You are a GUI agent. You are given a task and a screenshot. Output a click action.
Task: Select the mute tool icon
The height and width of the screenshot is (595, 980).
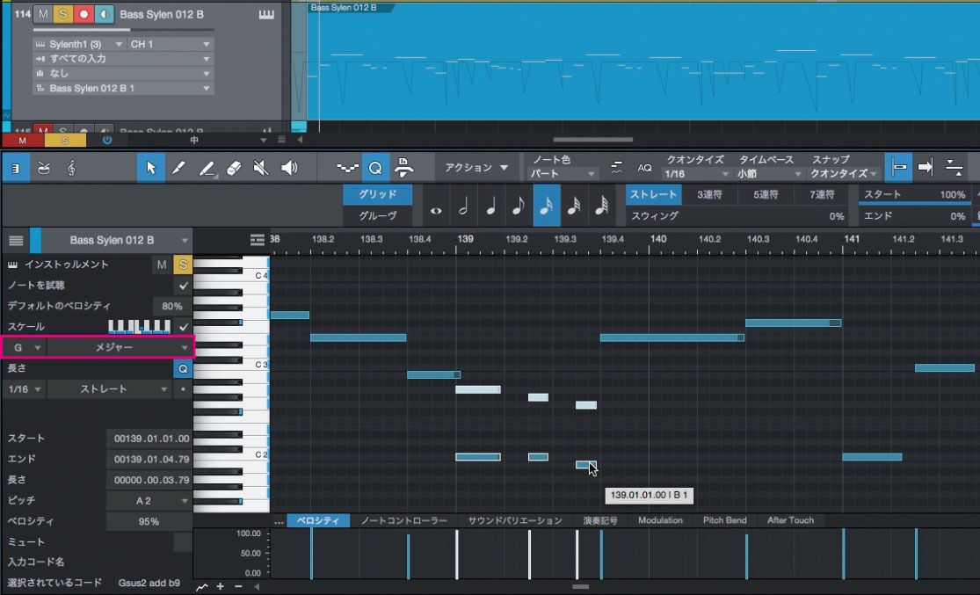click(x=261, y=168)
